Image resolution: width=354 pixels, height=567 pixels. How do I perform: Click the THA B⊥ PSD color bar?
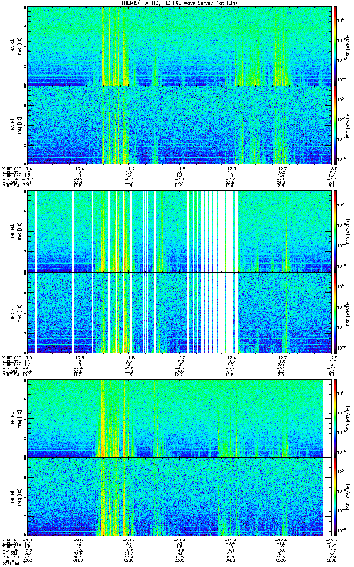point(336,45)
